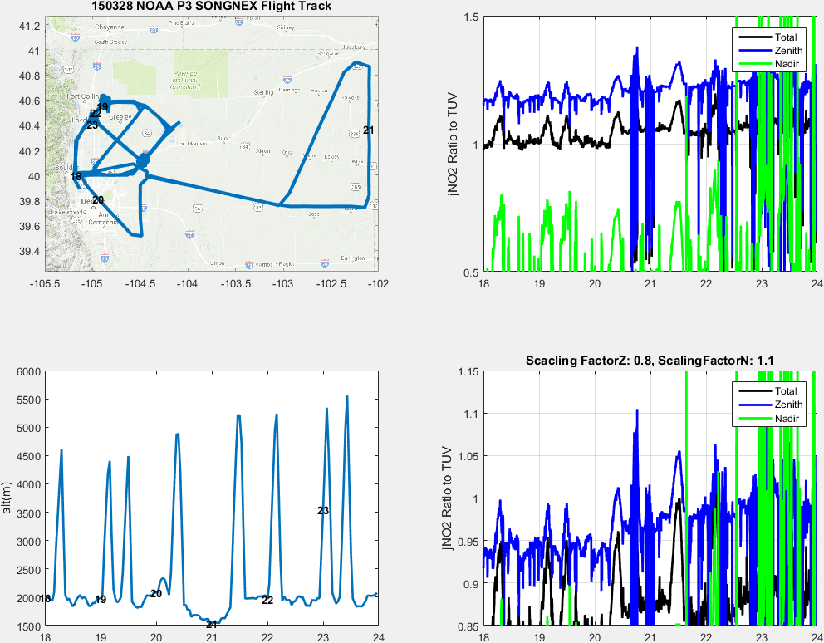The width and height of the screenshot is (824, 643).
Task: Select hour marker 23 on altitude plot
Action: [324, 511]
